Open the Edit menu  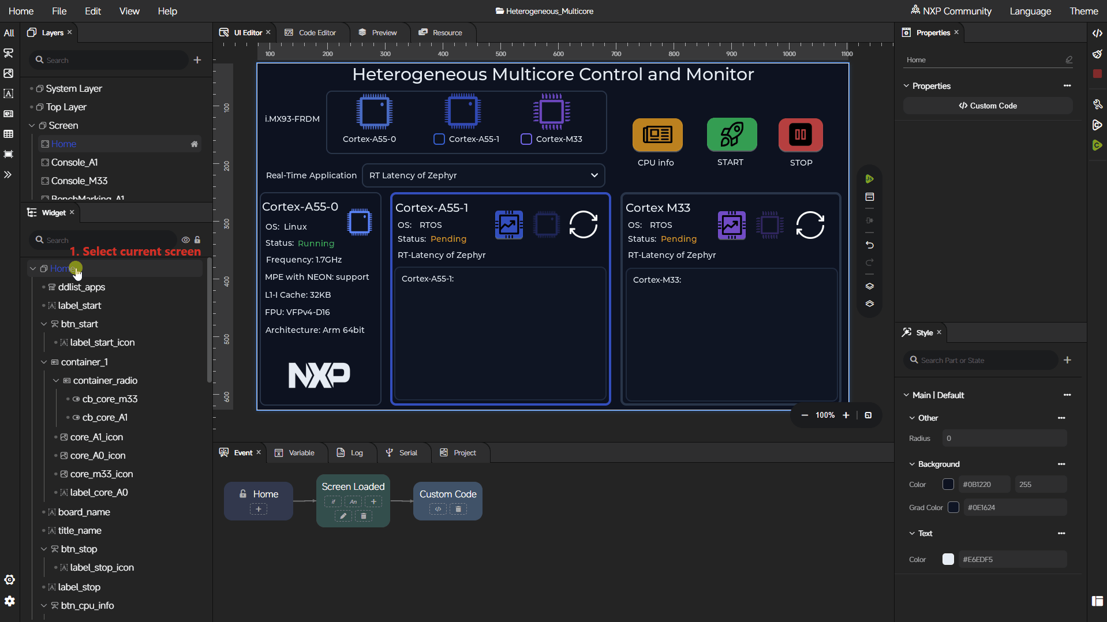tap(93, 11)
